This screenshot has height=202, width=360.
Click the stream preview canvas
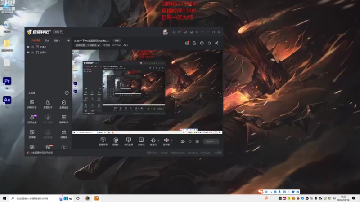(147, 92)
